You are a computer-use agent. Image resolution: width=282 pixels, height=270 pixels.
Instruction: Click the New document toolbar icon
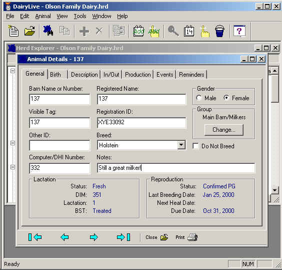[x=13, y=31]
